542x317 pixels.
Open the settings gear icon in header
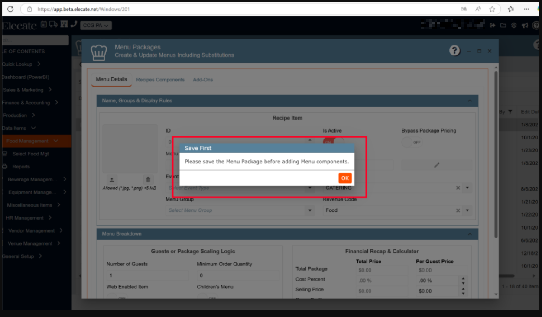click(514, 26)
